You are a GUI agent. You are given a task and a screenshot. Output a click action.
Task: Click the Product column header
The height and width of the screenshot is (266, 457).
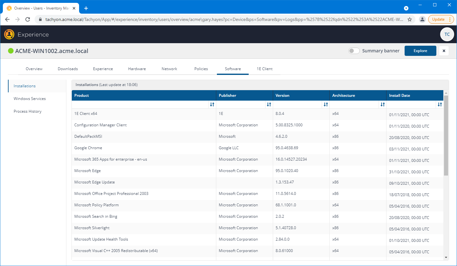point(144,96)
